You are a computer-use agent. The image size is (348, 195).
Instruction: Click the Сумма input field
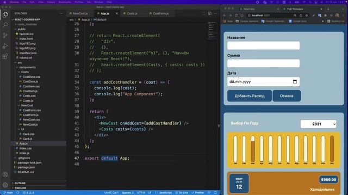click(x=263, y=63)
